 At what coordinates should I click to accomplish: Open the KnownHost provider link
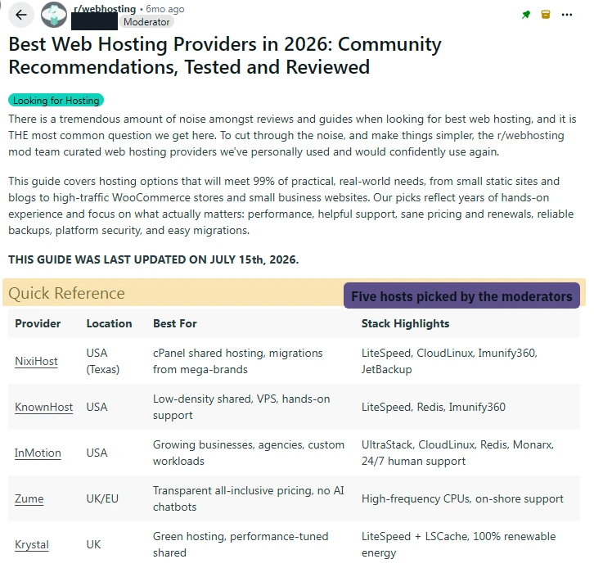tap(44, 407)
